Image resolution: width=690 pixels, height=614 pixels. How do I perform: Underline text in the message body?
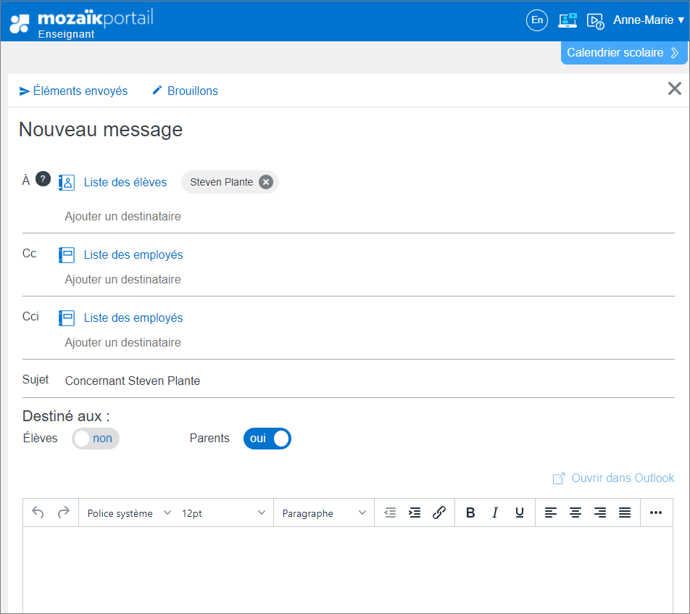point(519,513)
